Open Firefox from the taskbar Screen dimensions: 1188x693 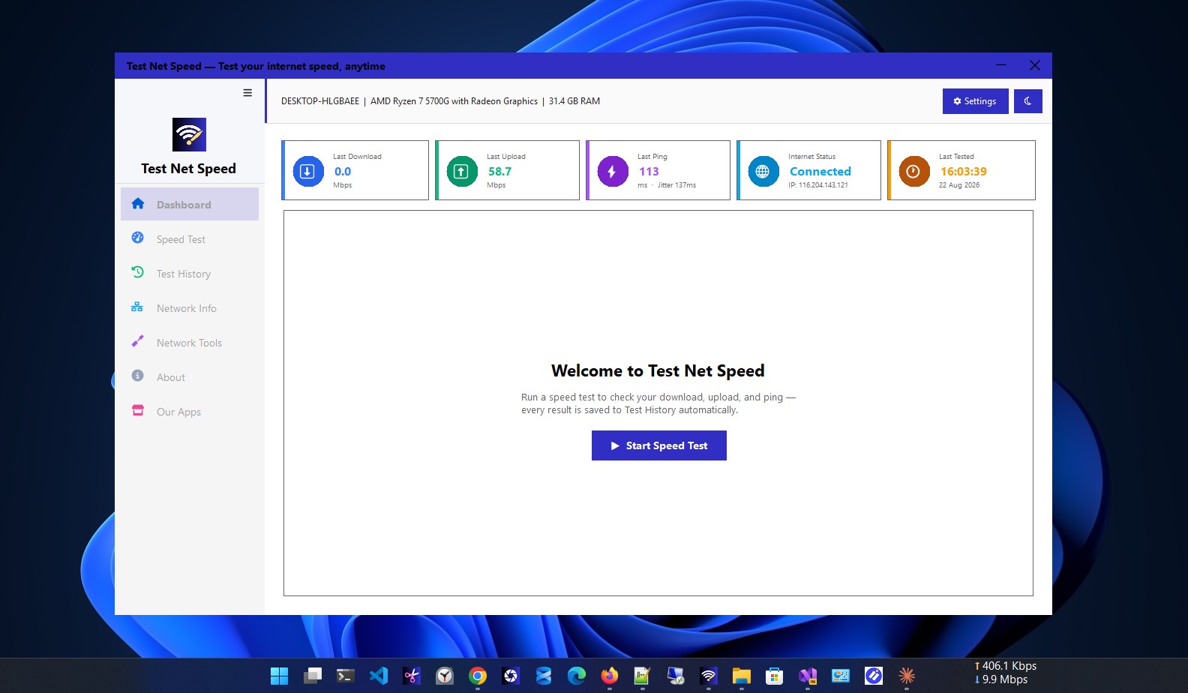[610, 676]
